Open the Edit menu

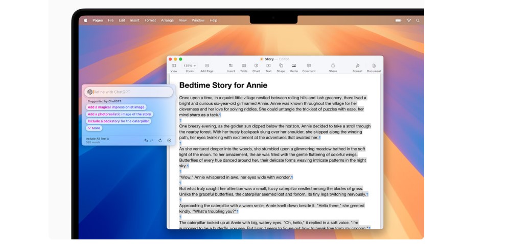122,20
